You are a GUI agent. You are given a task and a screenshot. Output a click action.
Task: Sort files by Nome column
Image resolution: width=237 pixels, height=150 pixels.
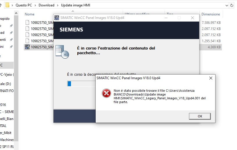pyautogui.click(x=30, y=14)
